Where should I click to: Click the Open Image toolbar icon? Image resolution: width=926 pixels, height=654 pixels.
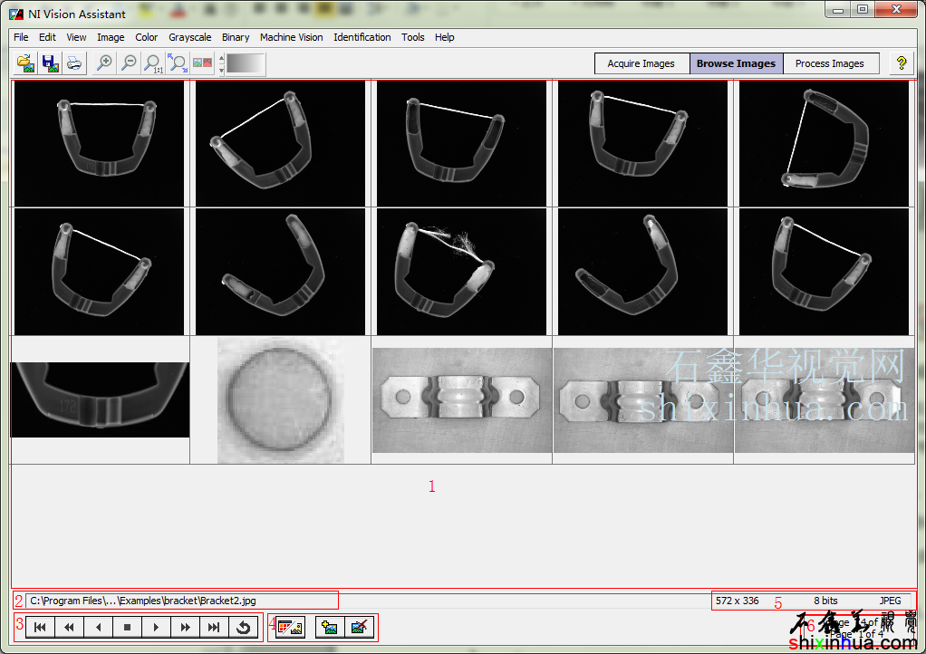pyautogui.click(x=26, y=63)
